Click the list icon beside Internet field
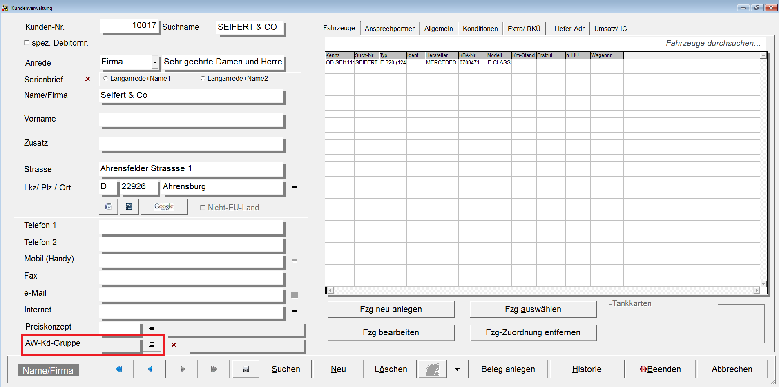779x387 pixels. (x=295, y=311)
